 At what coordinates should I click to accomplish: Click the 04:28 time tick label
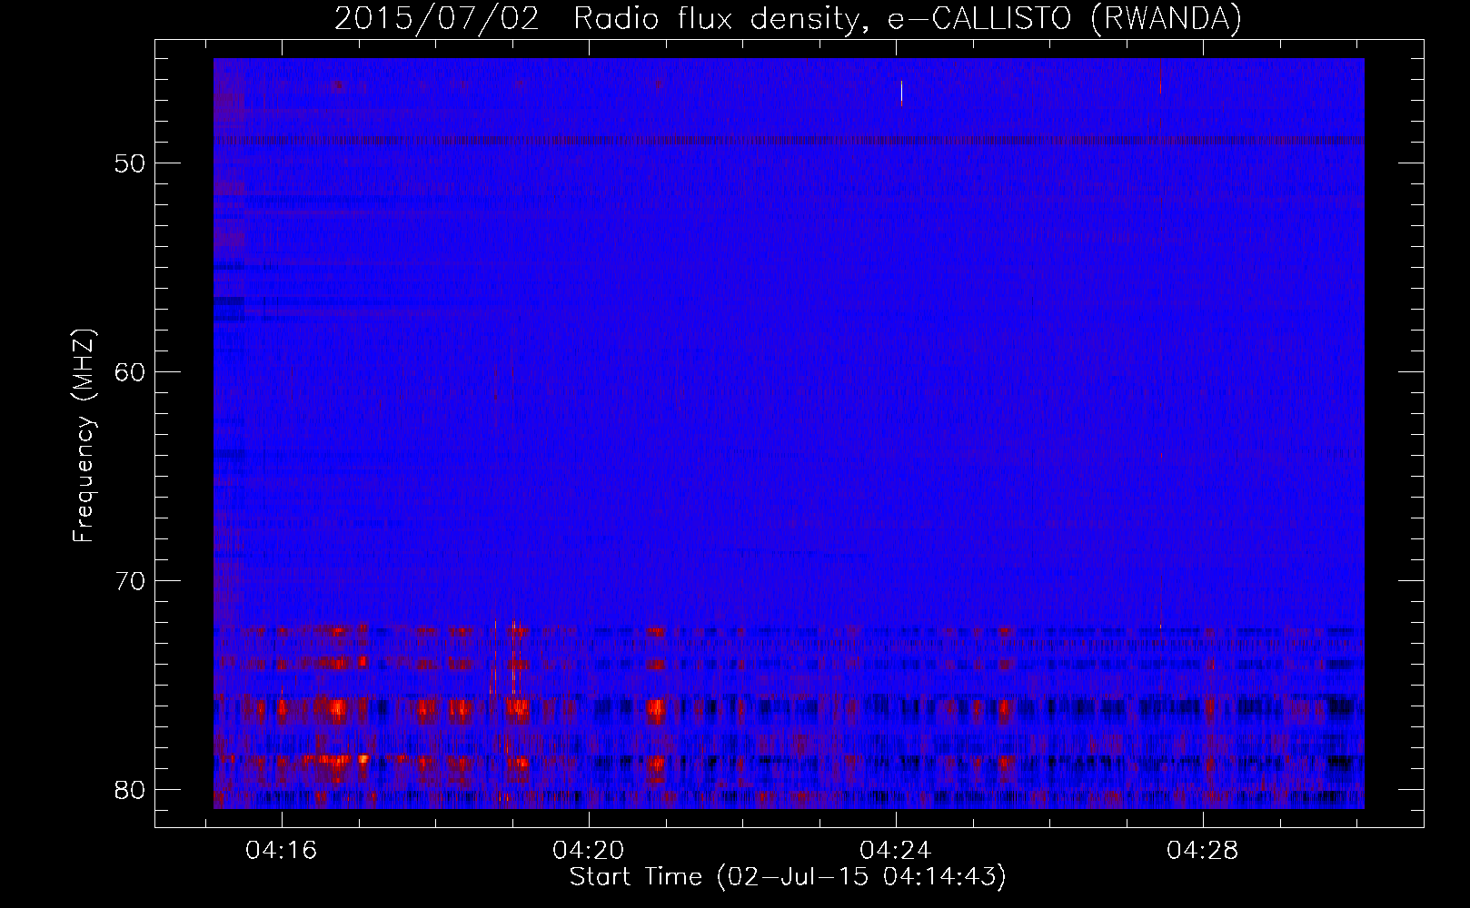[1204, 851]
